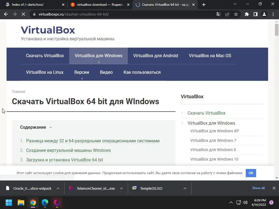
Task: Expand options for Oracle vbox-extpack download
Action: pos(58,188)
